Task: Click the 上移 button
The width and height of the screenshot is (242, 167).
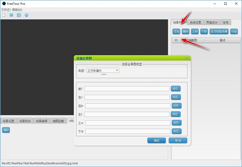Action: point(195,31)
